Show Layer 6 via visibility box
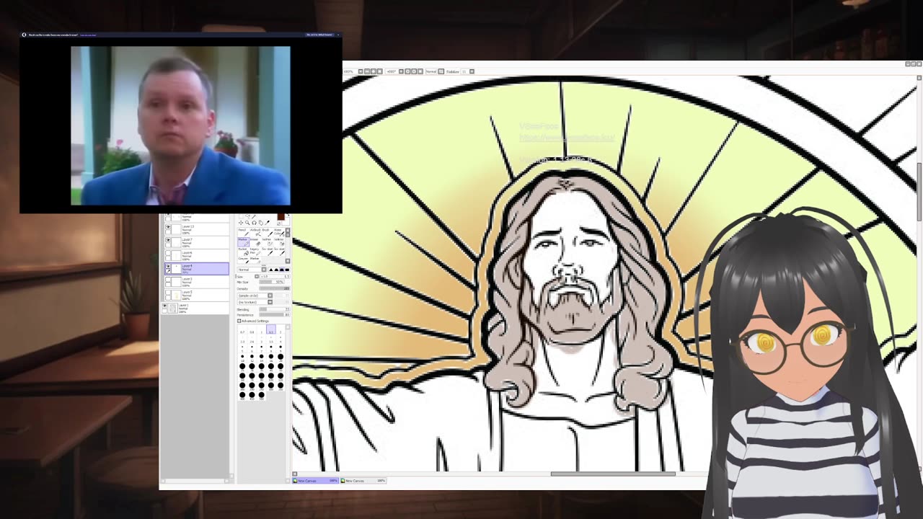The width and height of the screenshot is (923, 519). tap(168, 252)
